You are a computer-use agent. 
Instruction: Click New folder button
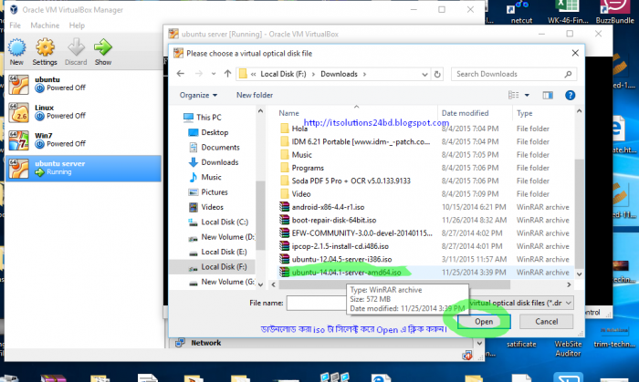pyautogui.click(x=255, y=95)
